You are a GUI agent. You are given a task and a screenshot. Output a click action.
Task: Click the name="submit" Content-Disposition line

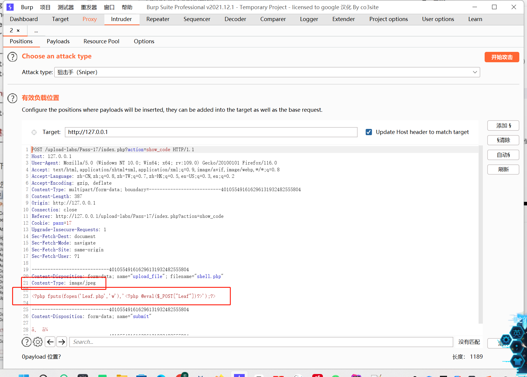[x=91, y=317]
